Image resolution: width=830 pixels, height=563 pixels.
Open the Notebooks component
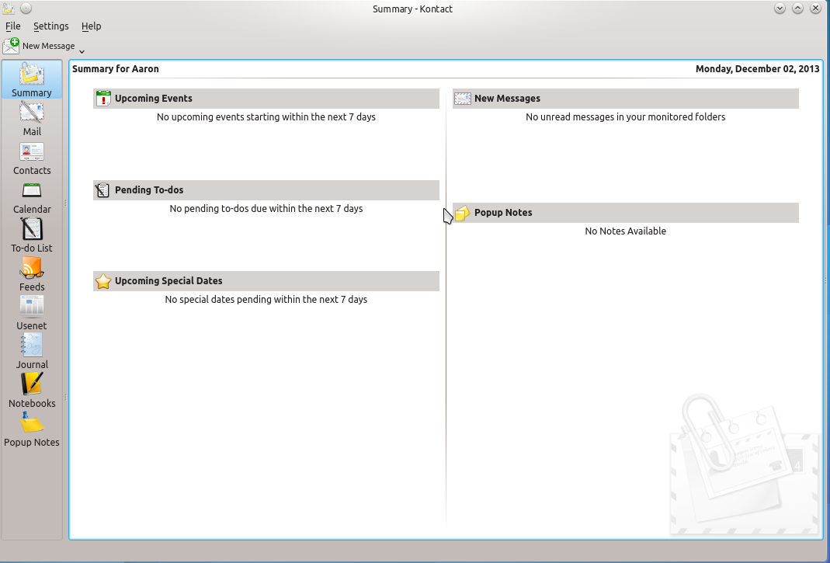32,391
